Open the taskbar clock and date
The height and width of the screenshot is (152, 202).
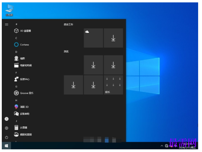(187, 146)
